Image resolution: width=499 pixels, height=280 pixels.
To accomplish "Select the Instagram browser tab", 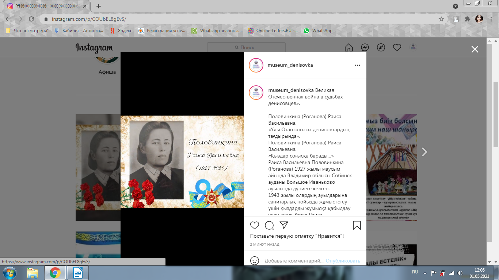I will point(47,6).
